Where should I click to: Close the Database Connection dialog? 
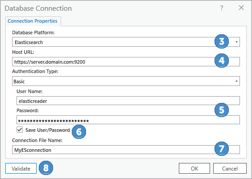[241, 8]
